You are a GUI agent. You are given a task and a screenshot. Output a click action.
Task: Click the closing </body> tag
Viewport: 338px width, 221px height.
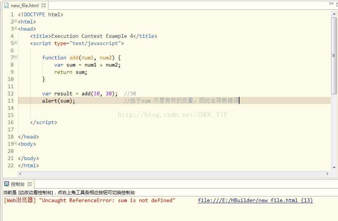28,159
